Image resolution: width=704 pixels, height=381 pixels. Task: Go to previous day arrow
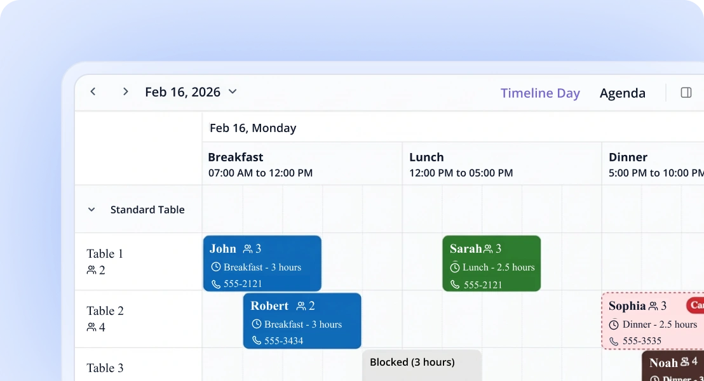93,92
